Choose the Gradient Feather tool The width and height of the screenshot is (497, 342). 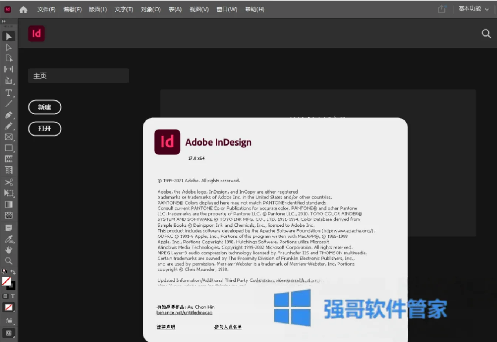[x=9, y=215]
